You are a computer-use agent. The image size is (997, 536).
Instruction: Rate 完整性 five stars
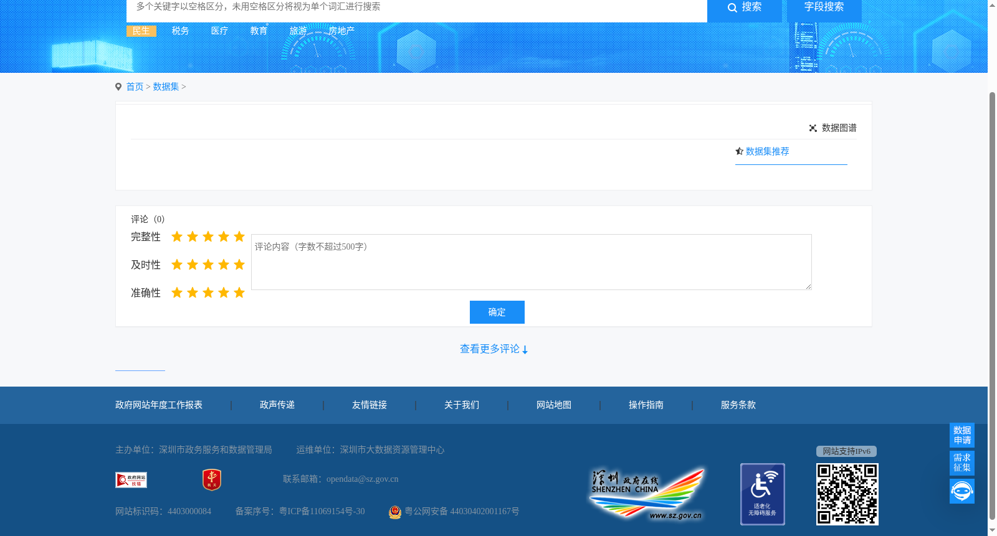(239, 237)
